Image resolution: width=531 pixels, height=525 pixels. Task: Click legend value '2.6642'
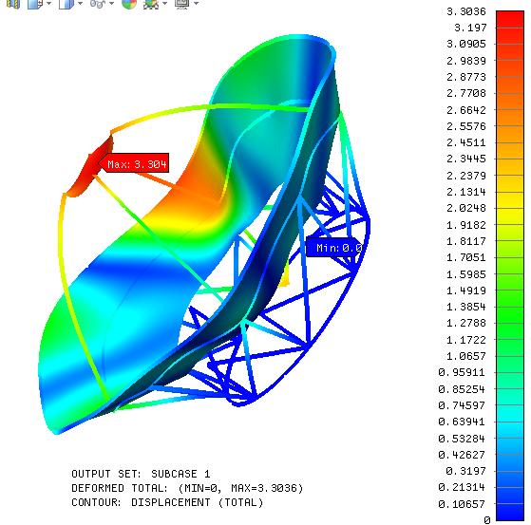[x=466, y=110]
